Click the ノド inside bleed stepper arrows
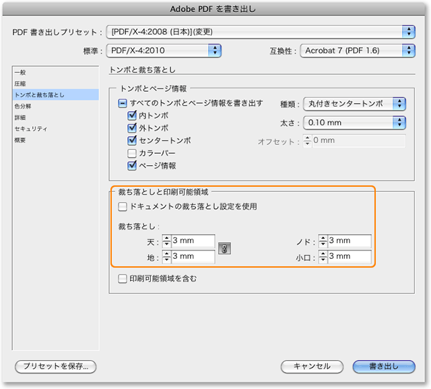This screenshot has width=431, height=389. [x=323, y=241]
